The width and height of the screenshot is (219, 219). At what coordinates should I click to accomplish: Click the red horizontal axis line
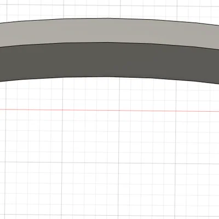pos(109,111)
